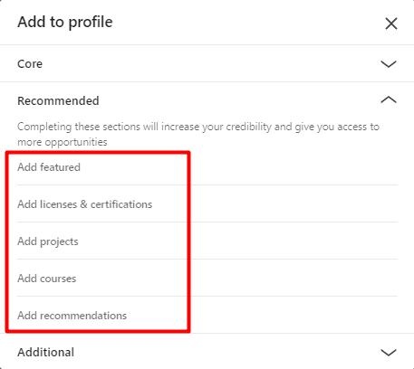Click the word 'projects' in the Recommended list
This screenshot has width=414, height=369.
(x=59, y=241)
